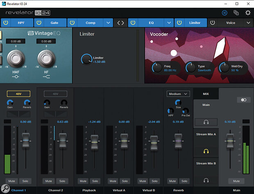Toggle the Comp power icon
Viewport: 254px width, 194px height.
pyautogui.click(x=72, y=23)
